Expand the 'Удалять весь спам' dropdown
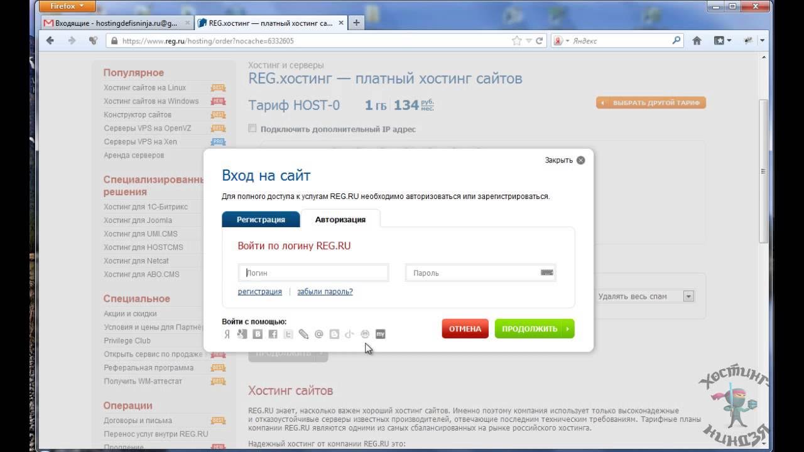This screenshot has height=452, width=804. coord(688,296)
